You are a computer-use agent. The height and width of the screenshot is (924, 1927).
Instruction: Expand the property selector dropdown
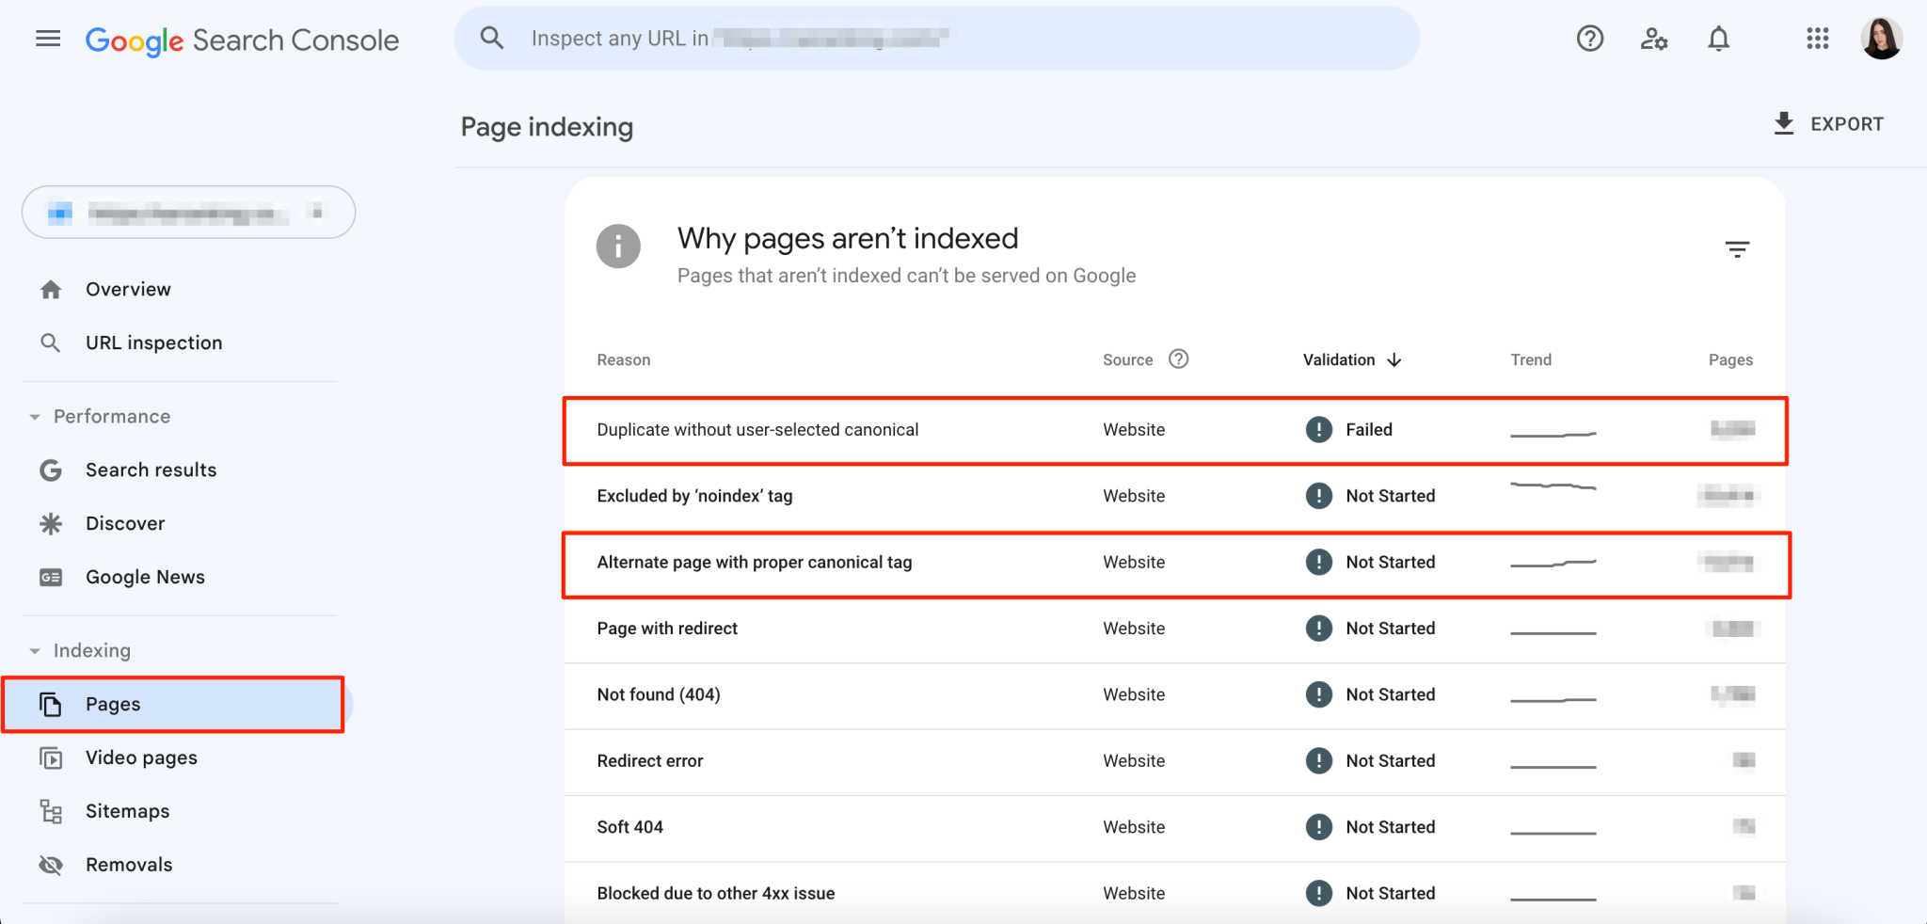tap(187, 212)
